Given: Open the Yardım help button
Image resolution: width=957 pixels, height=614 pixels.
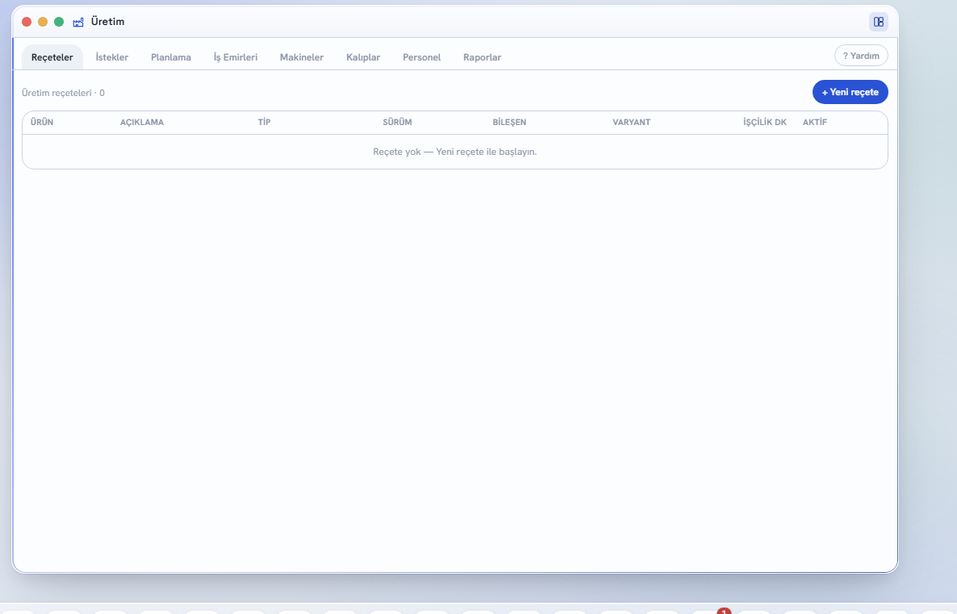Looking at the screenshot, I should [861, 56].
